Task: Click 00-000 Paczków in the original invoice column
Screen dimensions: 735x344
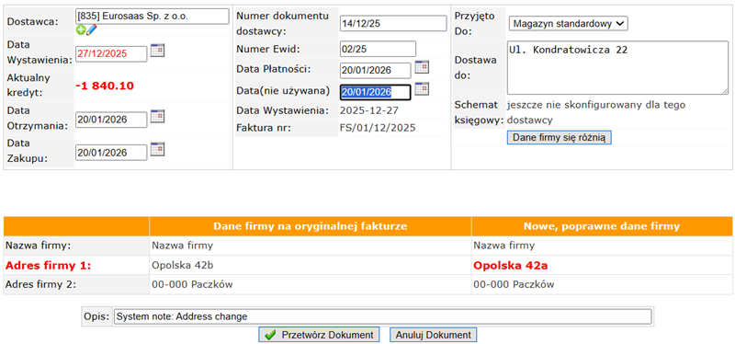Action: coord(192,284)
